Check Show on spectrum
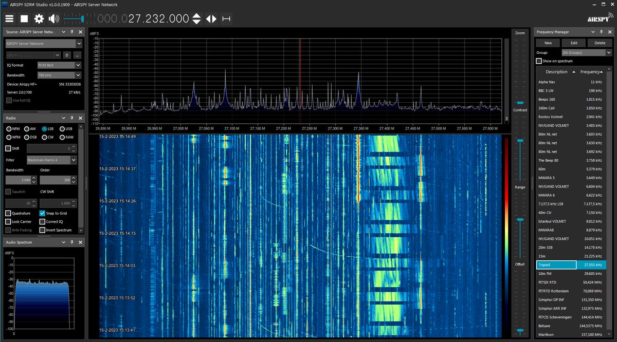Screen dimensions: 617x342 tap(539, 61)
